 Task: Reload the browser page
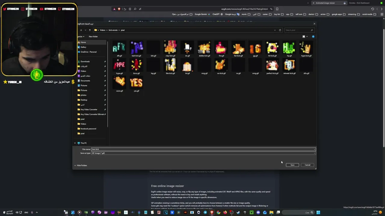pos(373,9)
